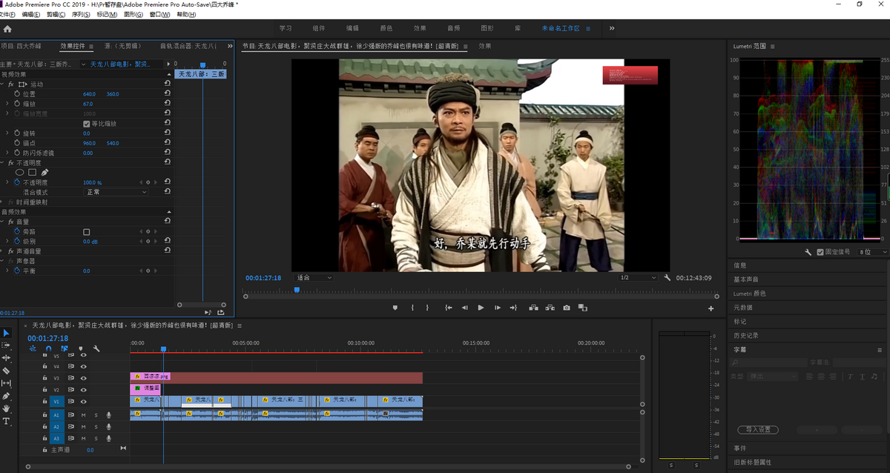Step back one frame in program monitor

click(464, 308)
